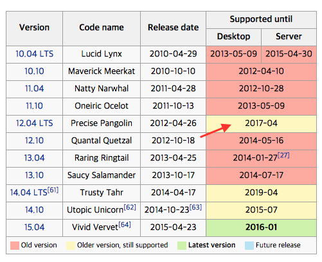
Task: Click release date 2010-04-29
Action: pyautogui.click(x=173, y=54)
